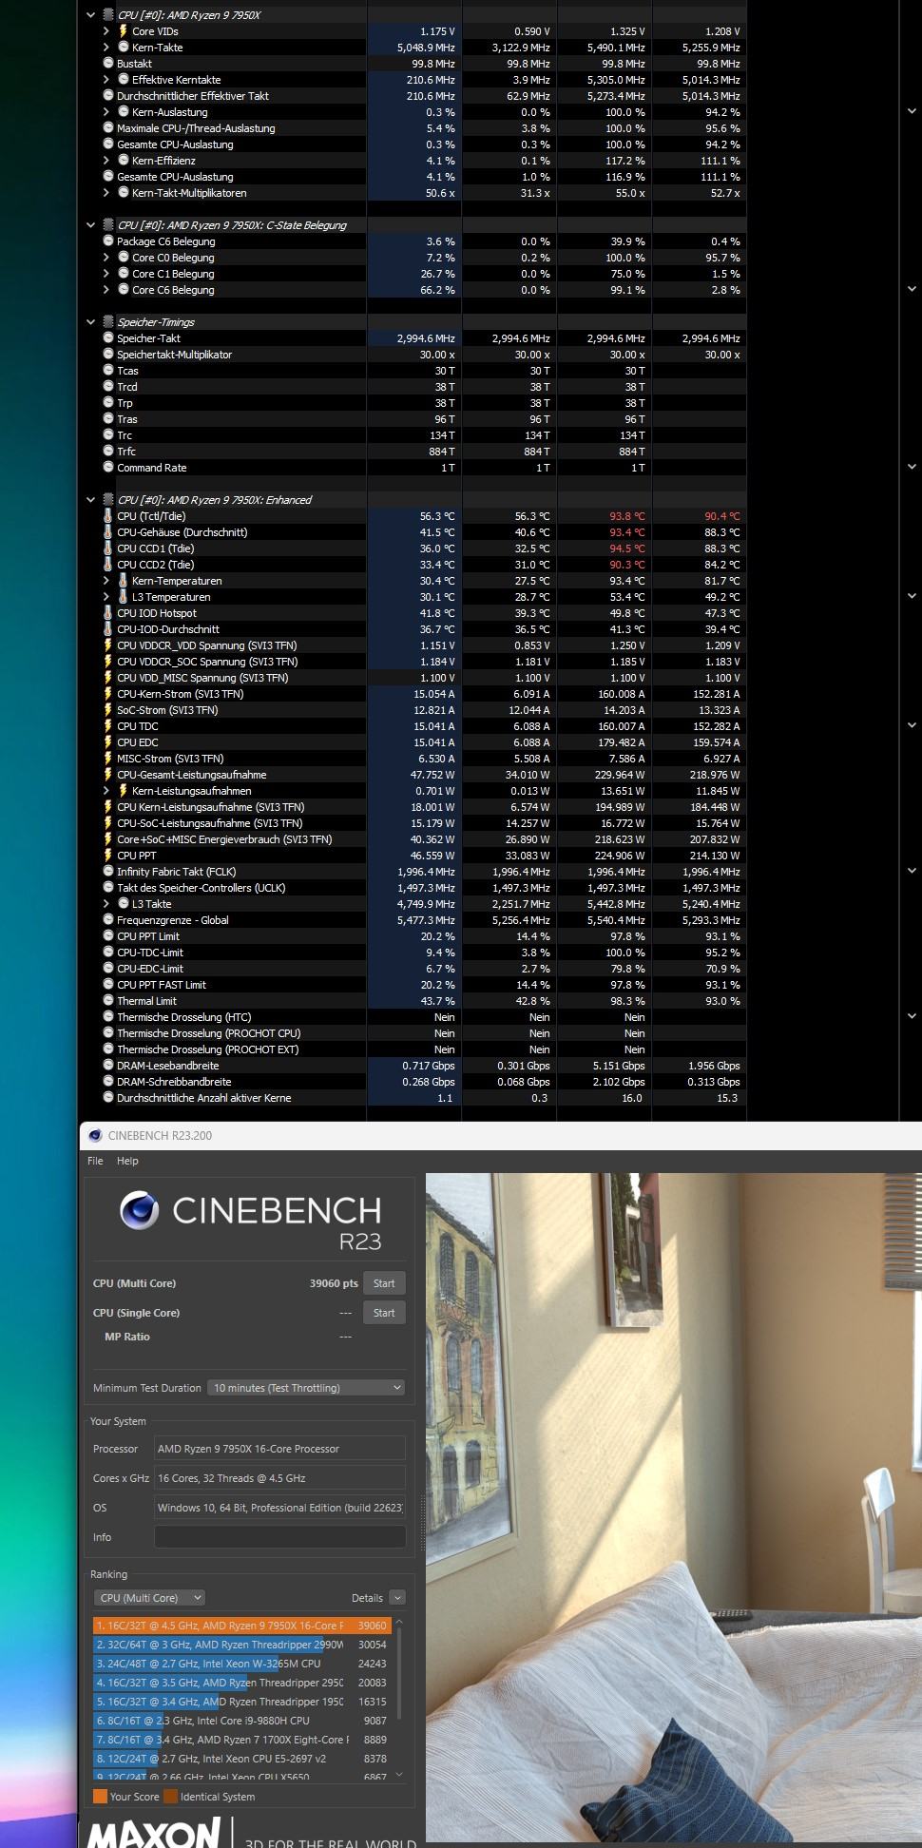Screen dimensions: 922x1848
Task: Click the ranking list scrollbar
Action: coord(399,1673)
